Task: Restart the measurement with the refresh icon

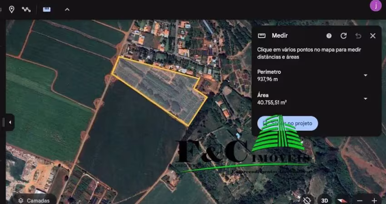Action: tap(343, 36)
